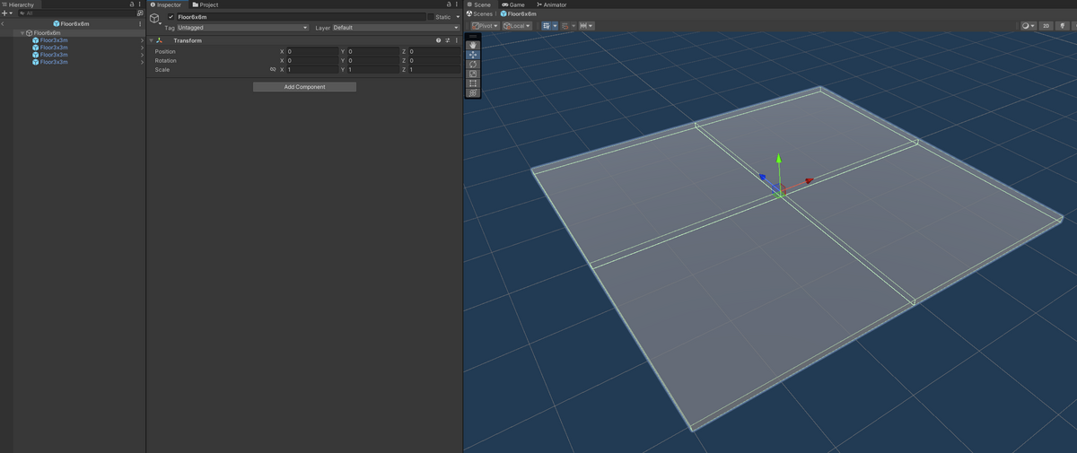Switch to the Inspector tab

166,4
